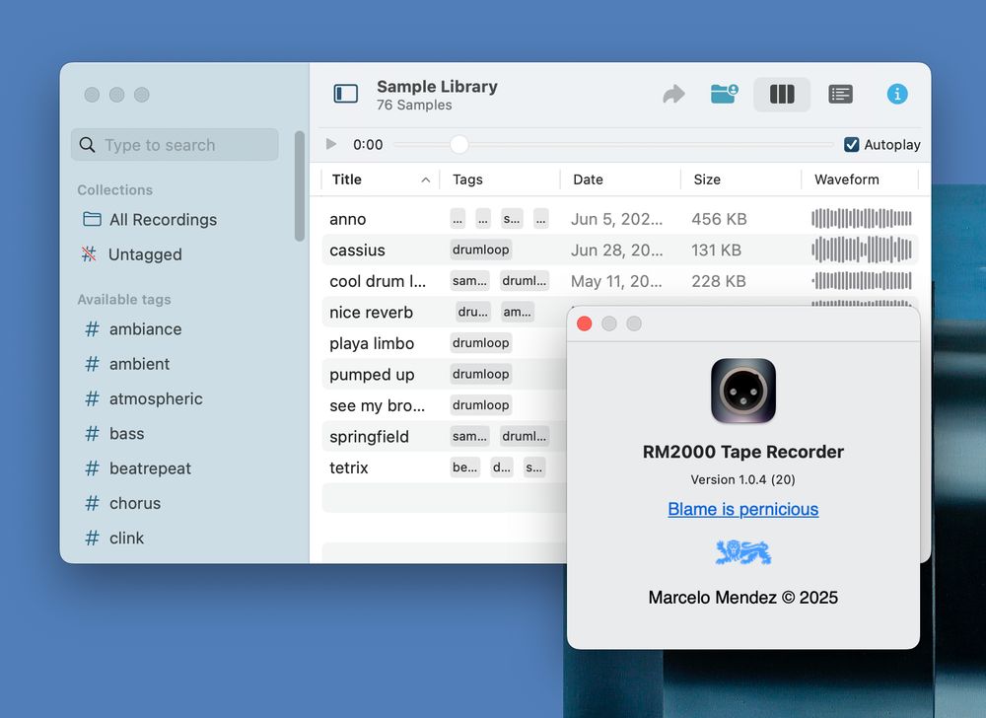This screenshot has width=986, height=718.
Task: Open the Blame is pernicious link
Action: coord(742,509)
